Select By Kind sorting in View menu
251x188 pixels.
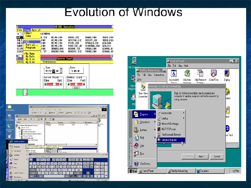point(32,62)
